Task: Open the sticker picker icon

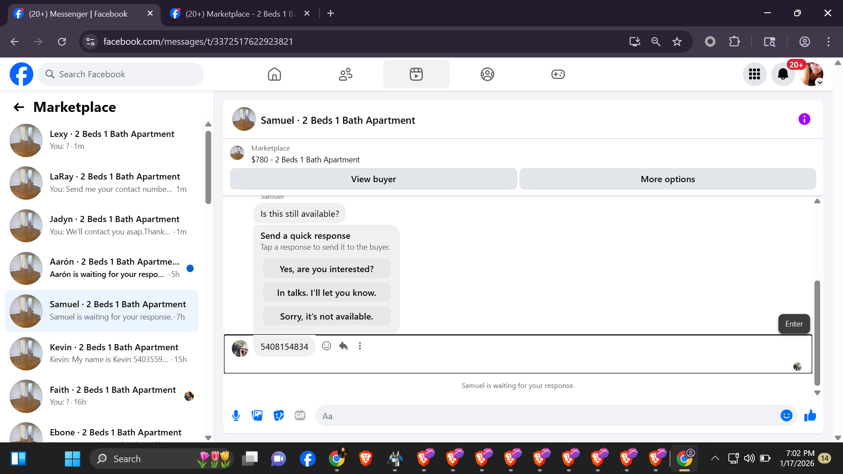Action: click(x=279, y=416)
